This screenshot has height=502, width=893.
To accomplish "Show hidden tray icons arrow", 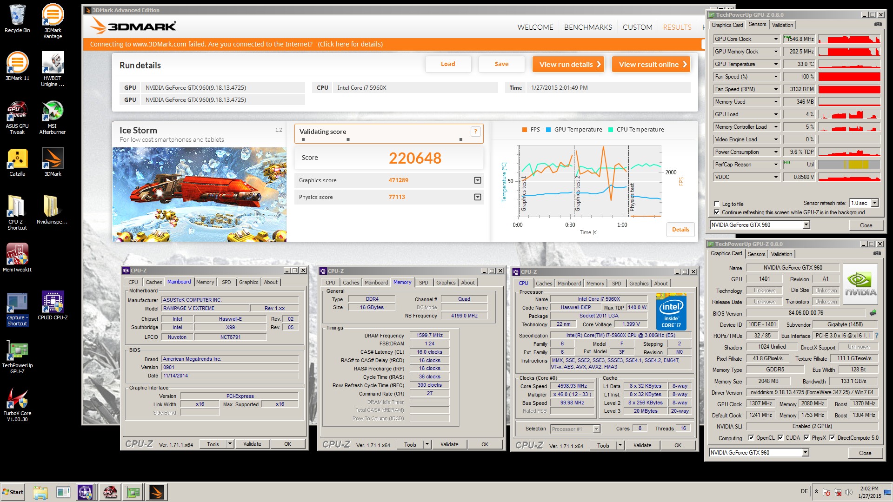I will click(x=816, y=491).
